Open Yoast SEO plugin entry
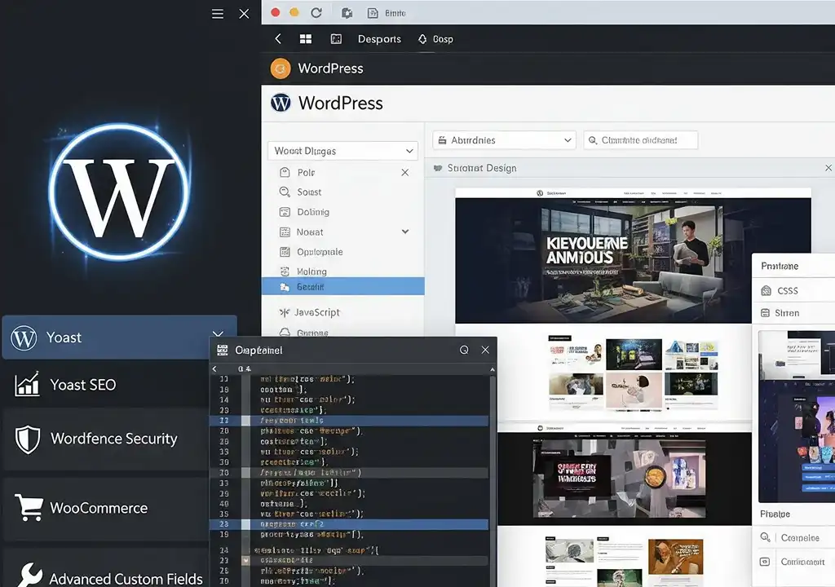 [107, 384]
